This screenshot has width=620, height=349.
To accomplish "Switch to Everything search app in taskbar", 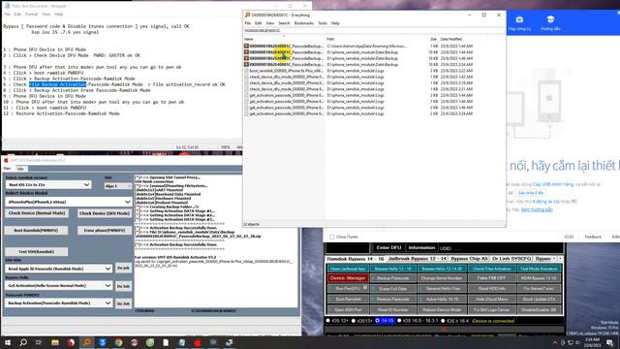I will (87, 342).
